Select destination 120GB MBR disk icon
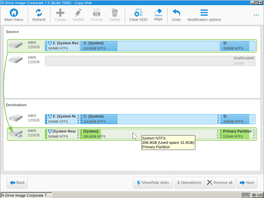264x198 pixels. 15,118
